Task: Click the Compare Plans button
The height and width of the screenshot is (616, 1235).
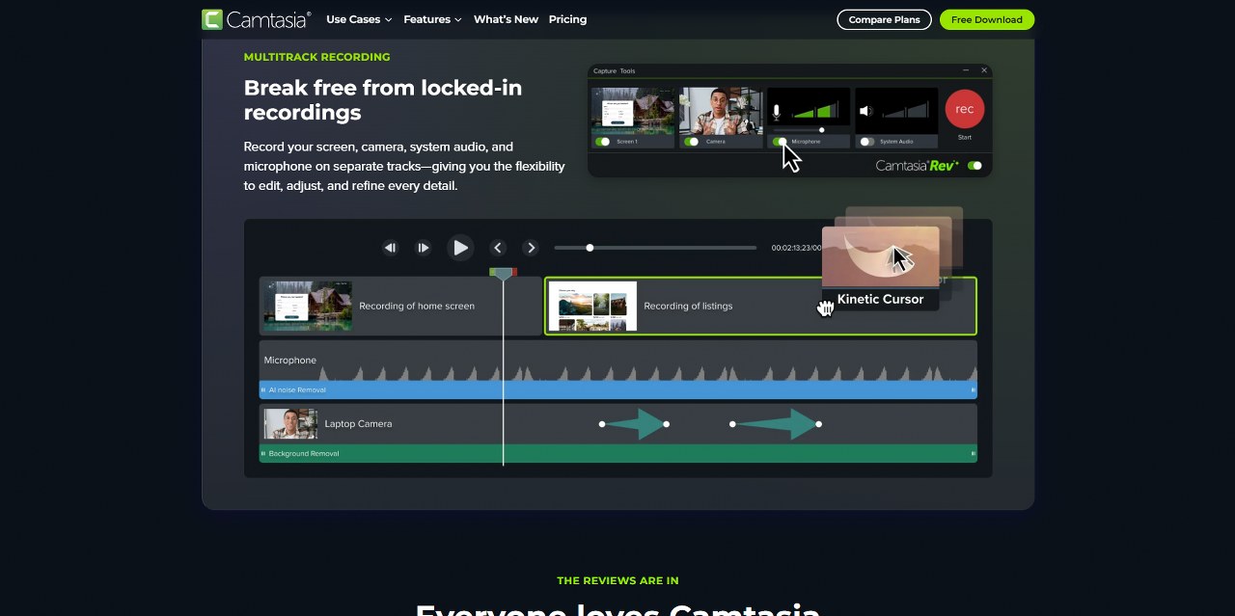Action: [884, 19]
